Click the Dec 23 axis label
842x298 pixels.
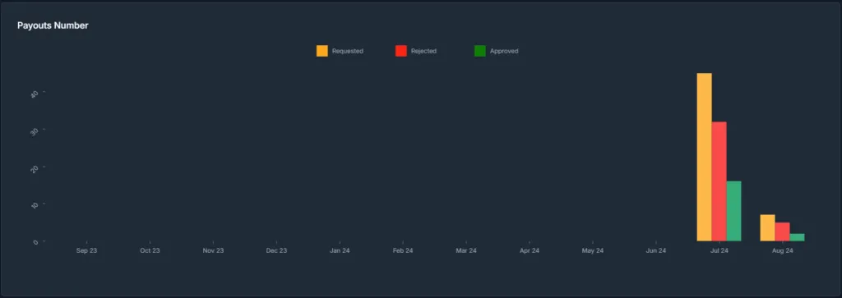click(276, 251)
